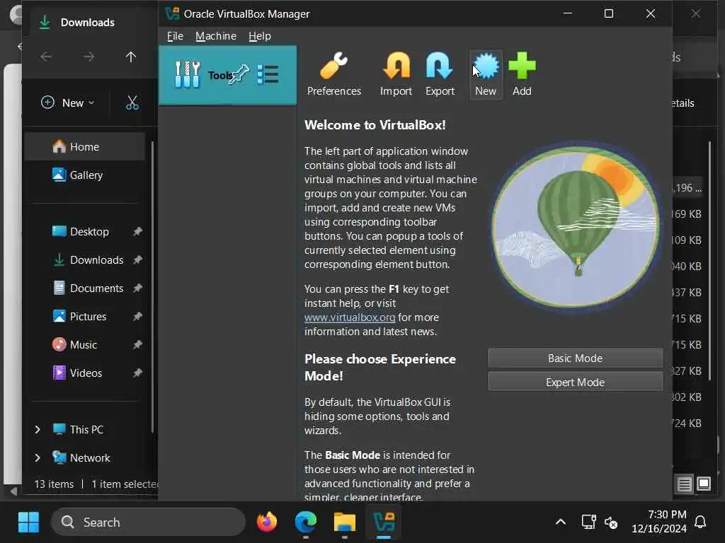Open the Machine menu
This screenshot has height=543, width=725.
coord(215,36)
